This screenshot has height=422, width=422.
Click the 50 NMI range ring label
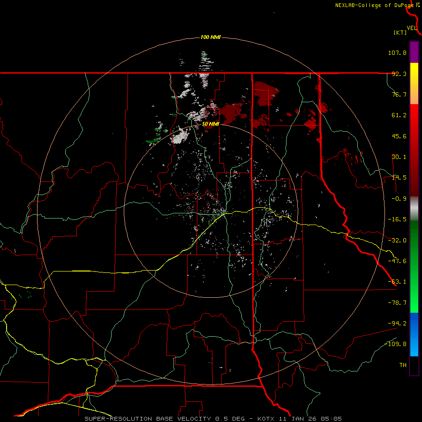(211, 124)
